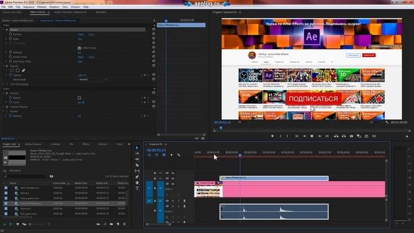Image resolution: width=414 pixels, height=233 pixels.
Task: Reset the Scale parameter
Action: 154,39
